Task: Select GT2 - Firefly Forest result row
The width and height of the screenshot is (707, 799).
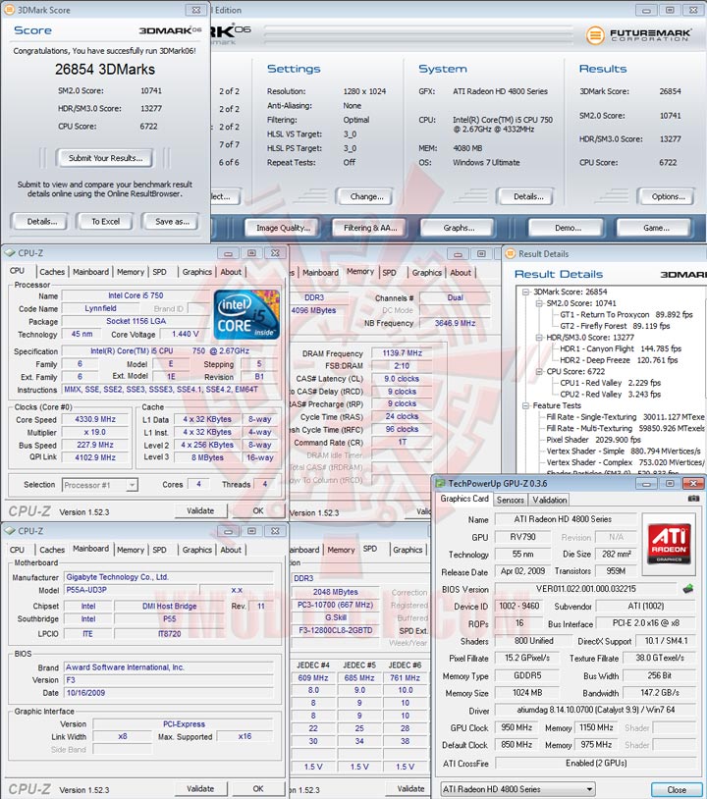Action: [x=615, y=326]
